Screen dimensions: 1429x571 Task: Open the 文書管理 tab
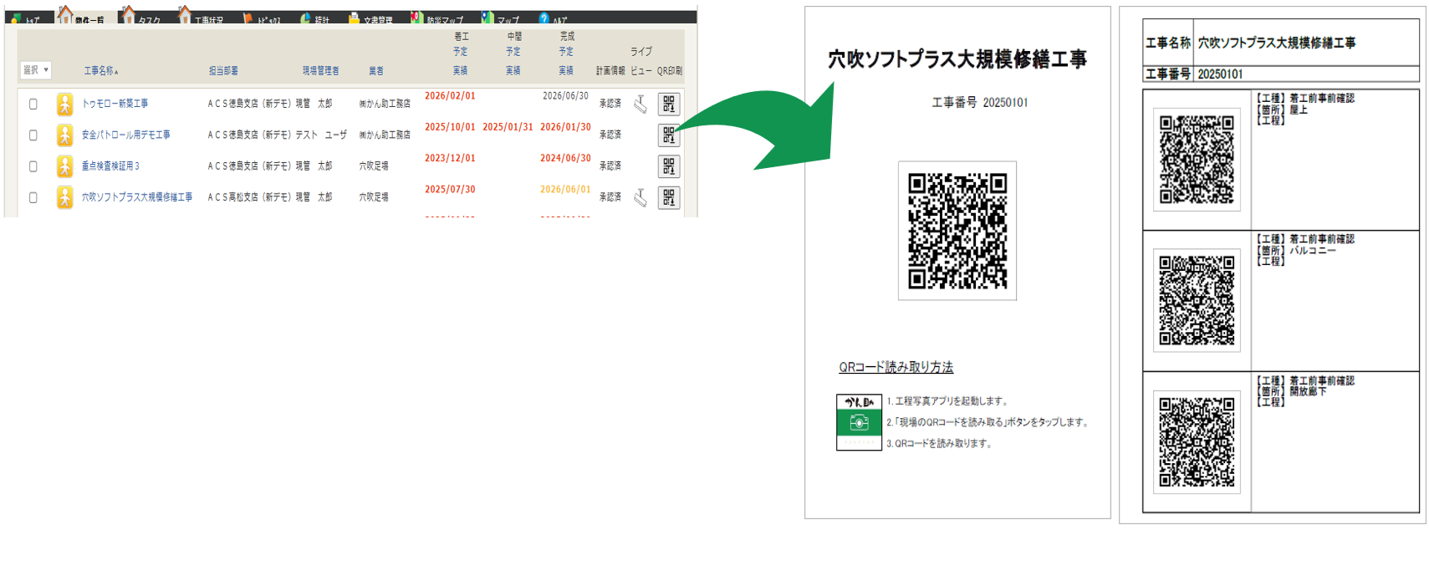(370, 18)
